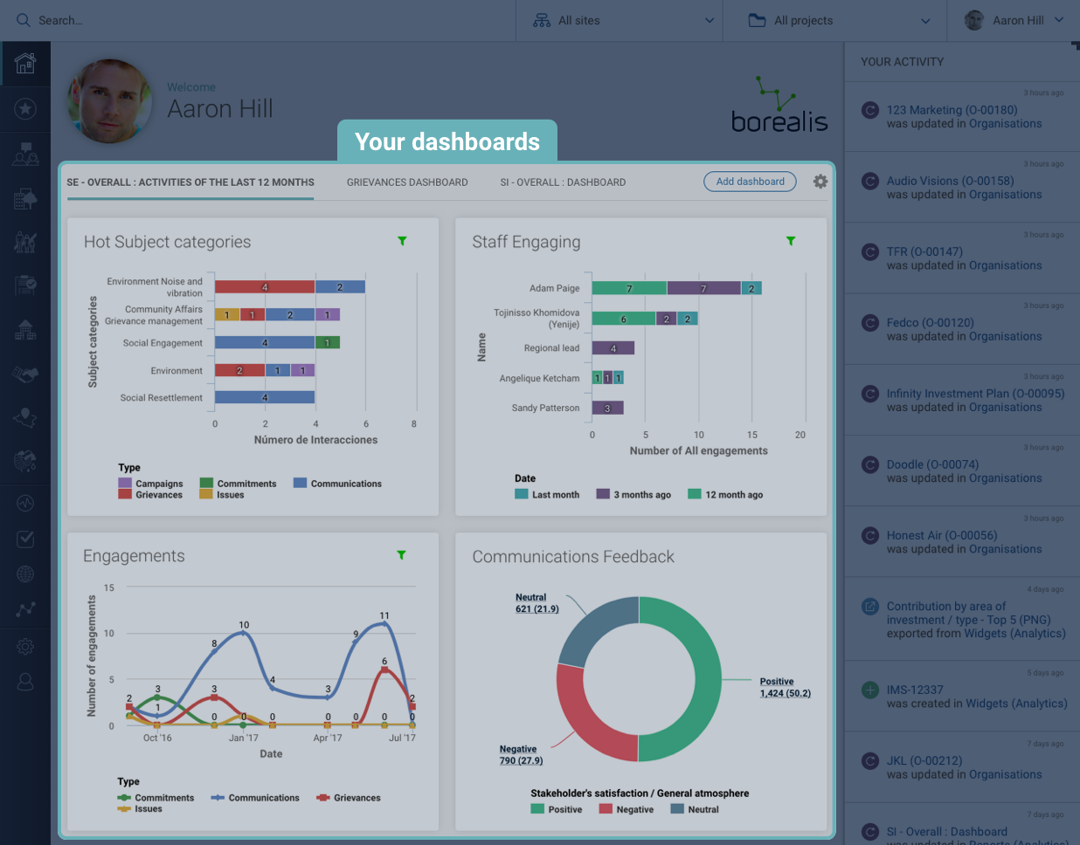Click the filter icon on Staff Engaging

[790, 241]
